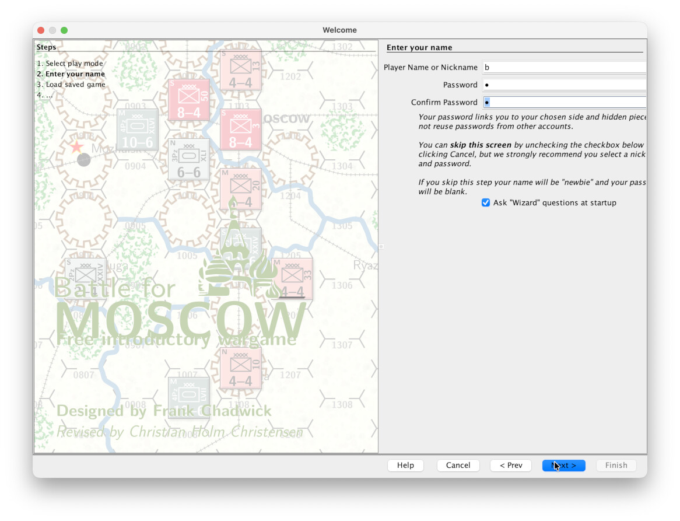Viewport: 680px width, 521px height.
Task: Focus the Password input field
Action: tap(564, 85)
